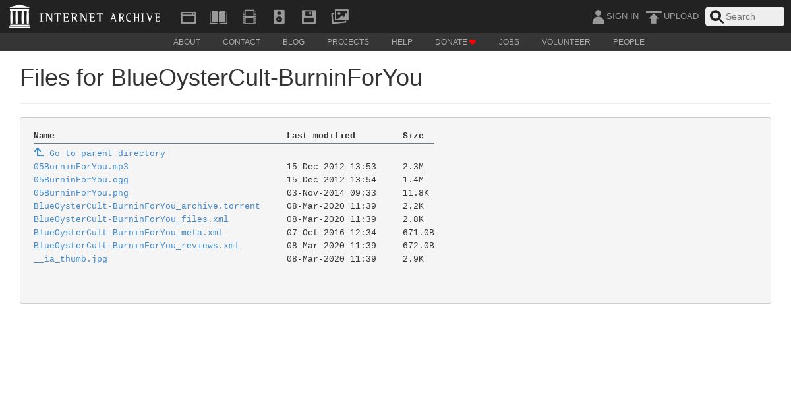791x415 pixels.
Task: Click the search magnifier icon
Action: (717, 16)
